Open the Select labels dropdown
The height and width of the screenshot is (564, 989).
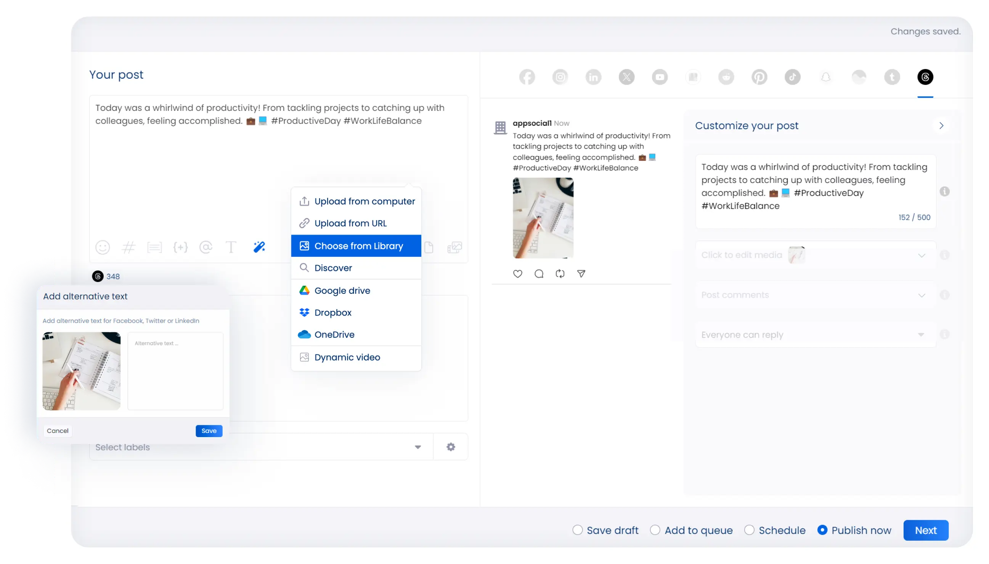(261, 447)
